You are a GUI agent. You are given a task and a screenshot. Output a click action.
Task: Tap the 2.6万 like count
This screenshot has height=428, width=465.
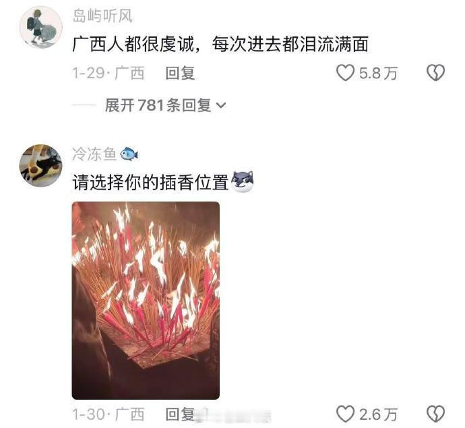(378, 415)
